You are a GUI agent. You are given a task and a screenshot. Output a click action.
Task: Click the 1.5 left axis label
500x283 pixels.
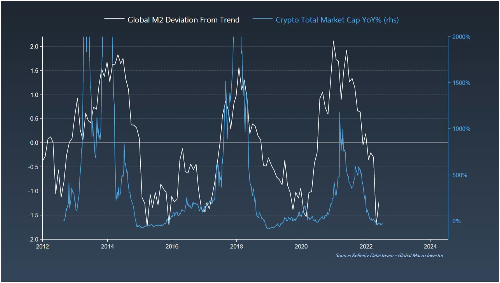point(34,71)
